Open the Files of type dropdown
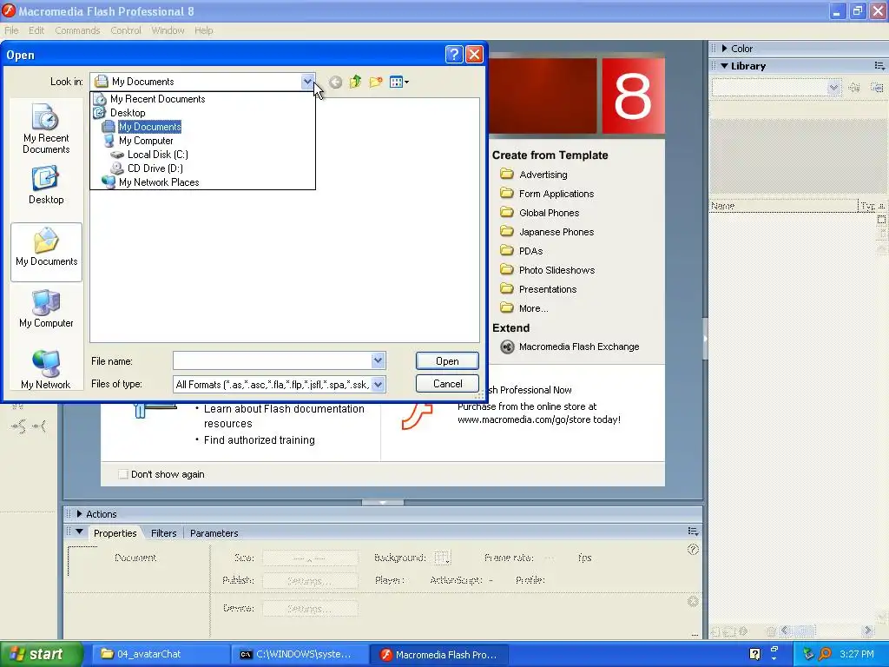This screenshot has width=889, height=667. point(379,384)
